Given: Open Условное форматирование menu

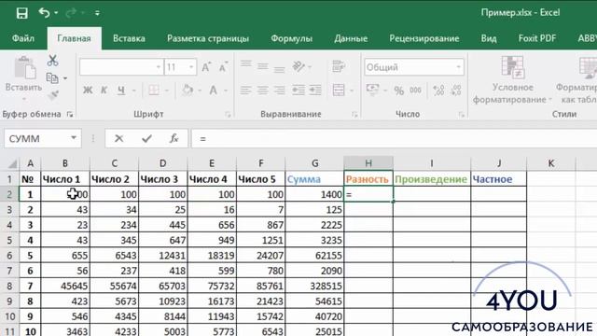Looking at the screenshot, I should click(512, 80).
